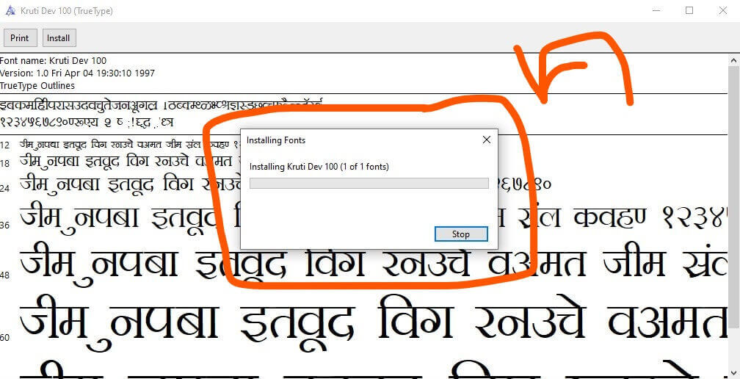Click the 'Version: 1.0 Fri Apr 04 19:30:10 1997' line
Viewport: 740px width, 379px height.
click(77, 73)
